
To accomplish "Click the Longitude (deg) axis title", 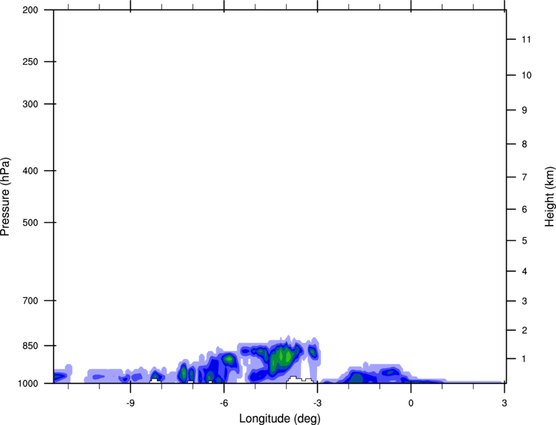I will pyautogui.click(x=280, y=418).
